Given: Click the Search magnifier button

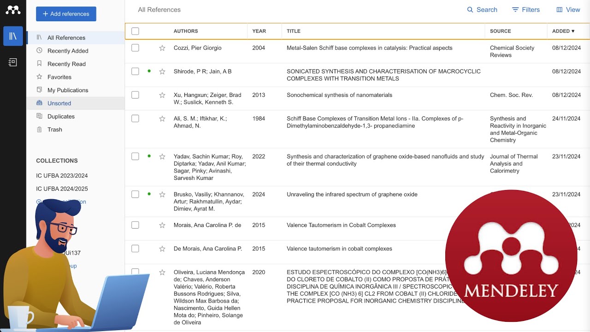Looking at the screenshot, I should (482, 10).
